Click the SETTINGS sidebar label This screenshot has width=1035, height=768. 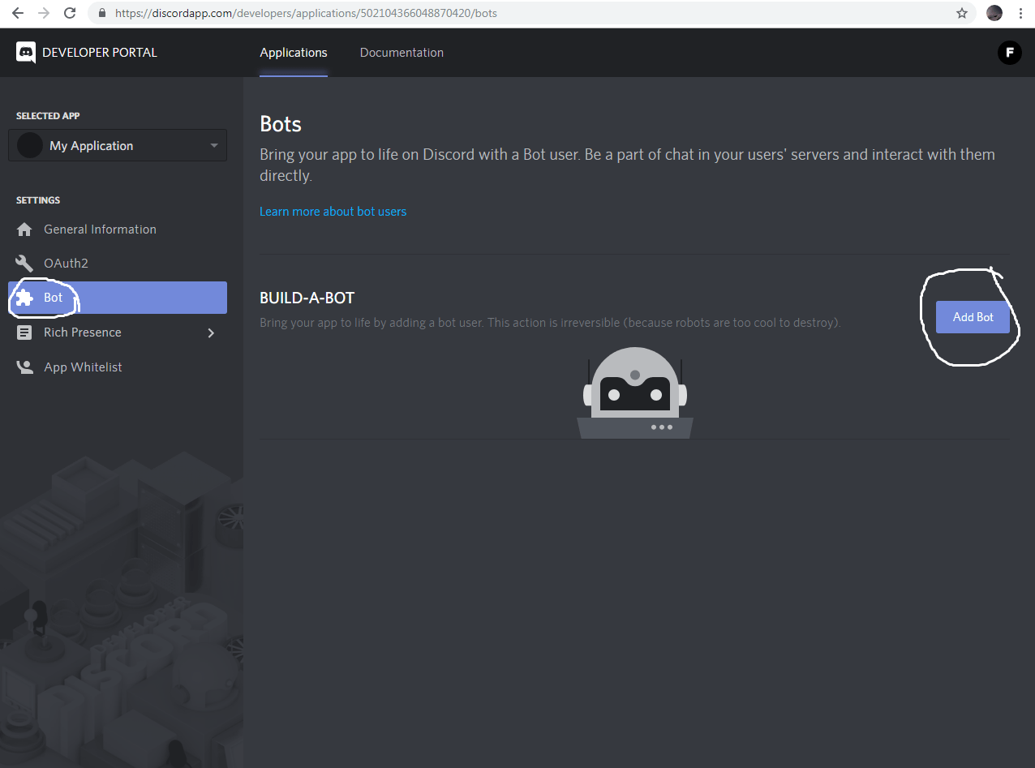[38, 200]
